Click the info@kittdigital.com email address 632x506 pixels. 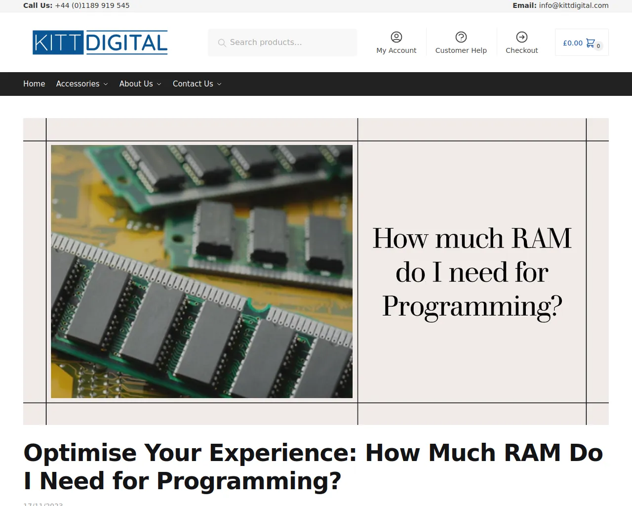573,5
